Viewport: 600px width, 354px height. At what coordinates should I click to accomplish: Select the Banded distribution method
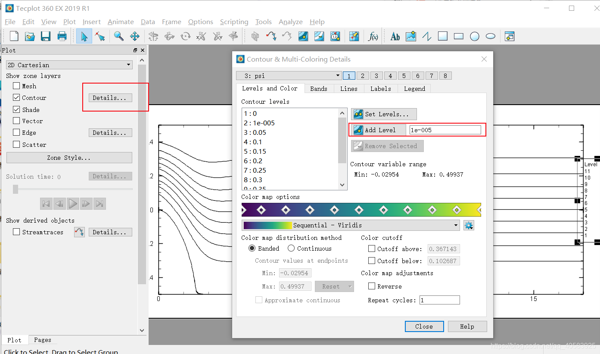click(x=252, y=248)
